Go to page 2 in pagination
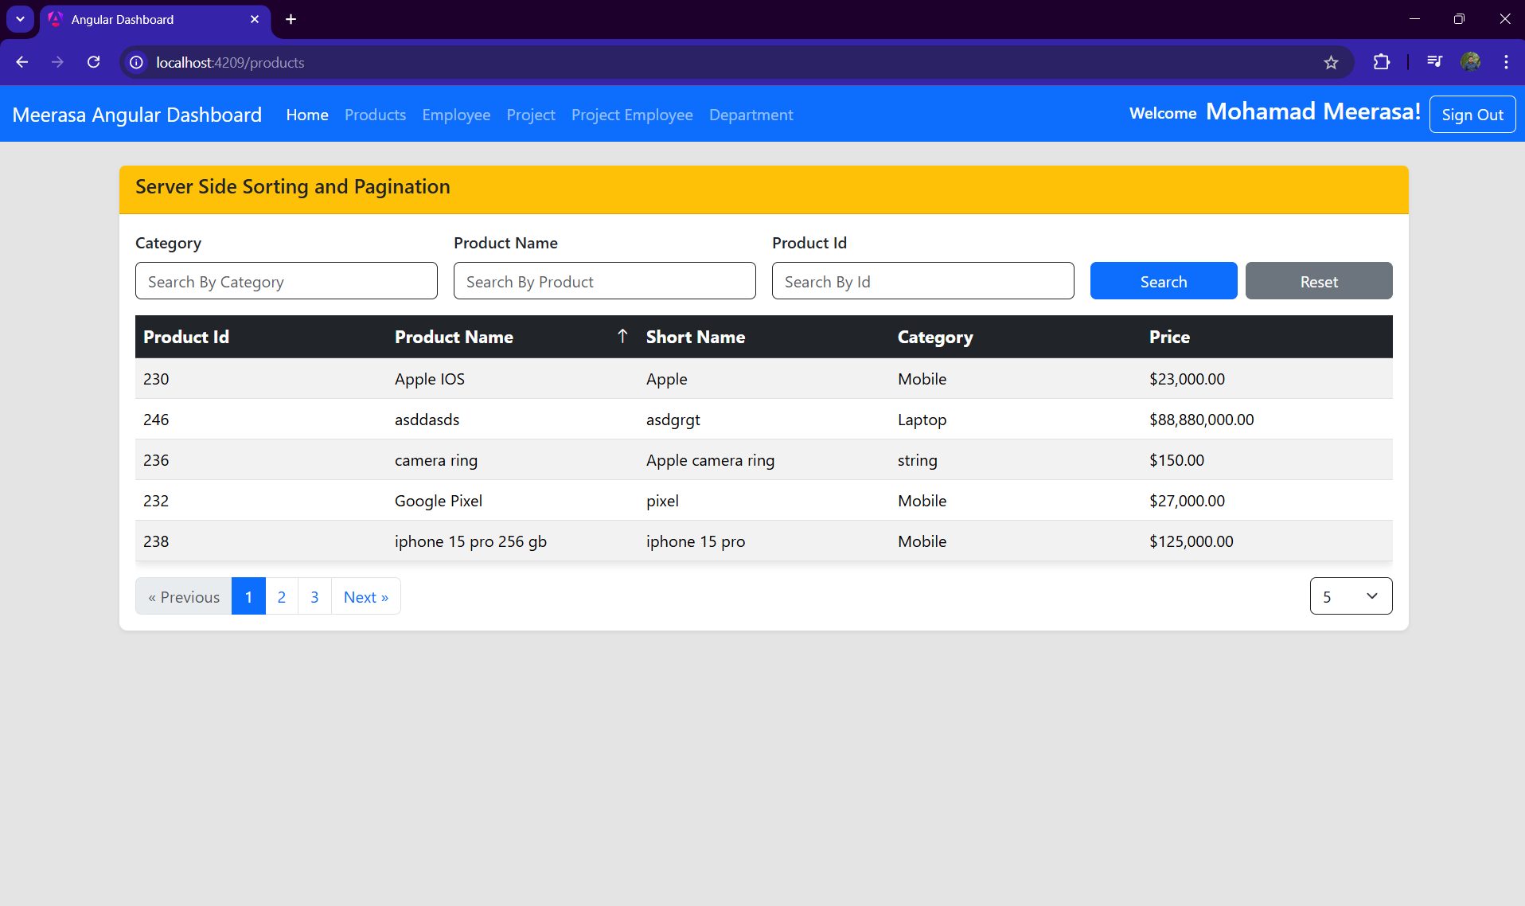The height and width of the screenshot is (906, 1525). 282,596
